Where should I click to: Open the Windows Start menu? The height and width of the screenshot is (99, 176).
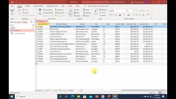click(12, 97)
